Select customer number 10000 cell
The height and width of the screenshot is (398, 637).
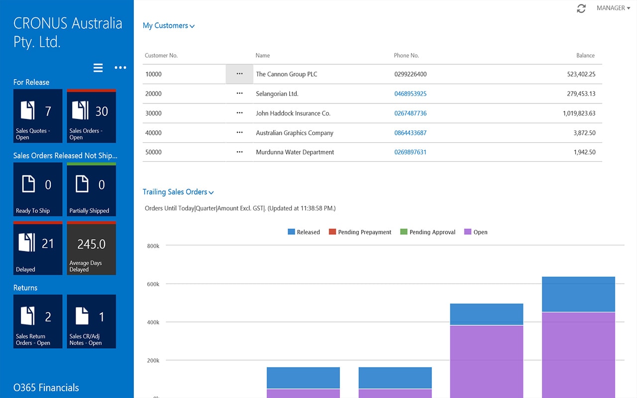coord(153,74)
